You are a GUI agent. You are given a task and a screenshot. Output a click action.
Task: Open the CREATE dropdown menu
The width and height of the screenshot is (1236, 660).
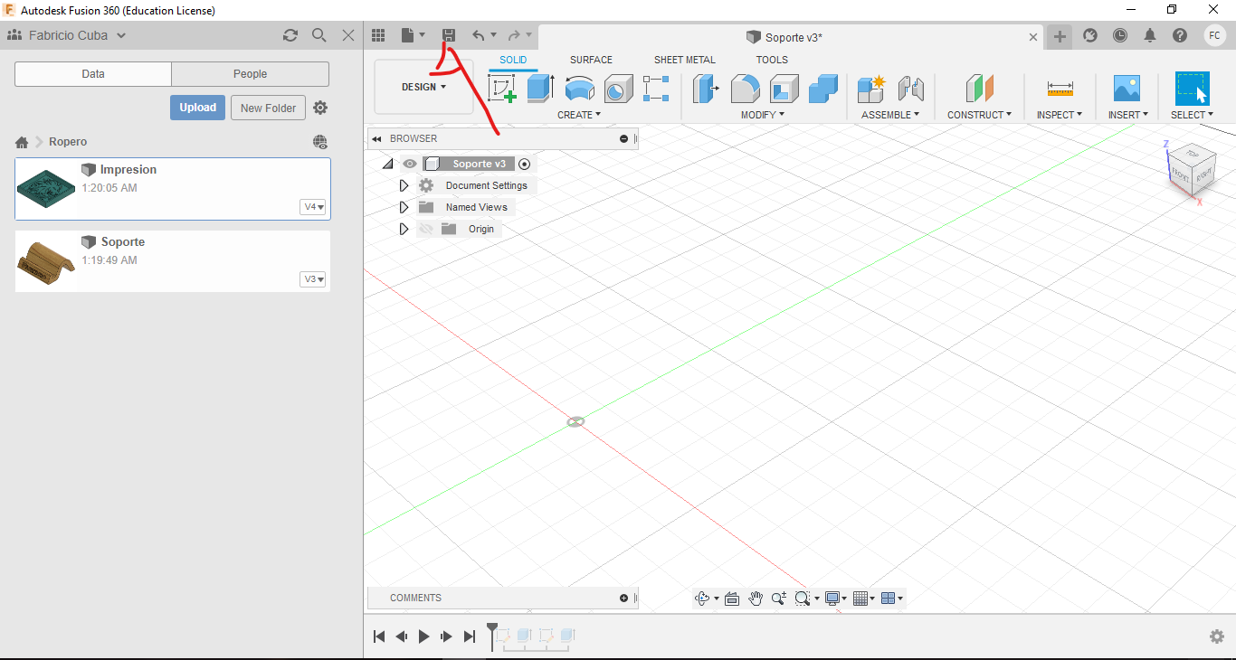click(x=579, y=115)
